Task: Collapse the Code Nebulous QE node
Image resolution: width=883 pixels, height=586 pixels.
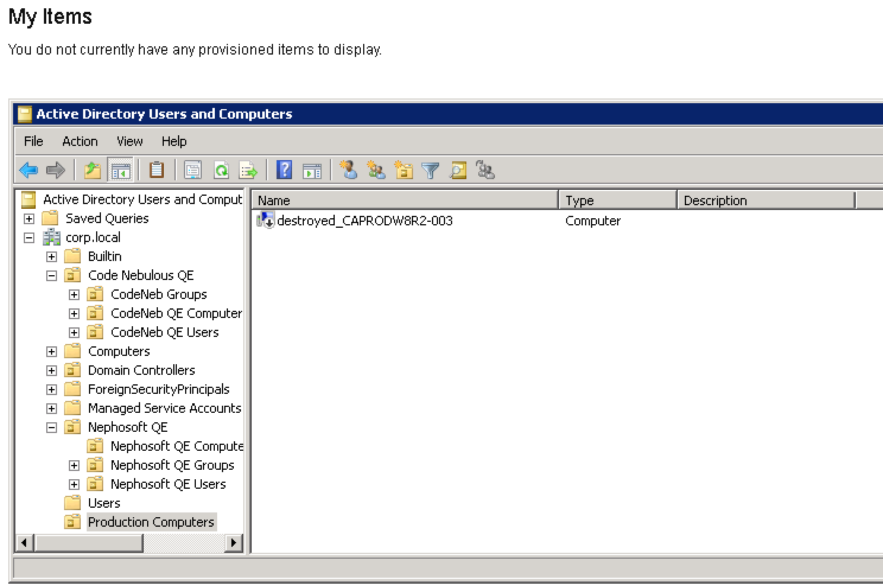Action: tap(52, 276)
